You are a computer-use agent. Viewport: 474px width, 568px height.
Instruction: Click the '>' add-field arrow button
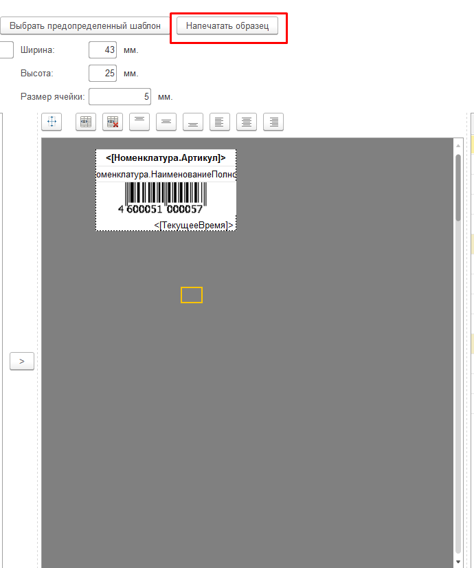pyautogui.click(x=22, y=361)
